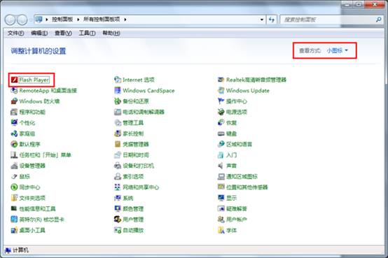Image resolution: width=388 pixels, height=258 pixels.
Task: Open Windows Update icon
Action: [x=221, y=90]
